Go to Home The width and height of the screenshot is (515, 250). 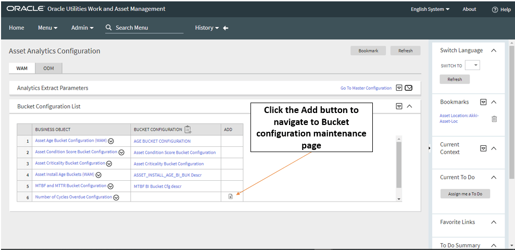pyautogui.click(x=17, y=28)
